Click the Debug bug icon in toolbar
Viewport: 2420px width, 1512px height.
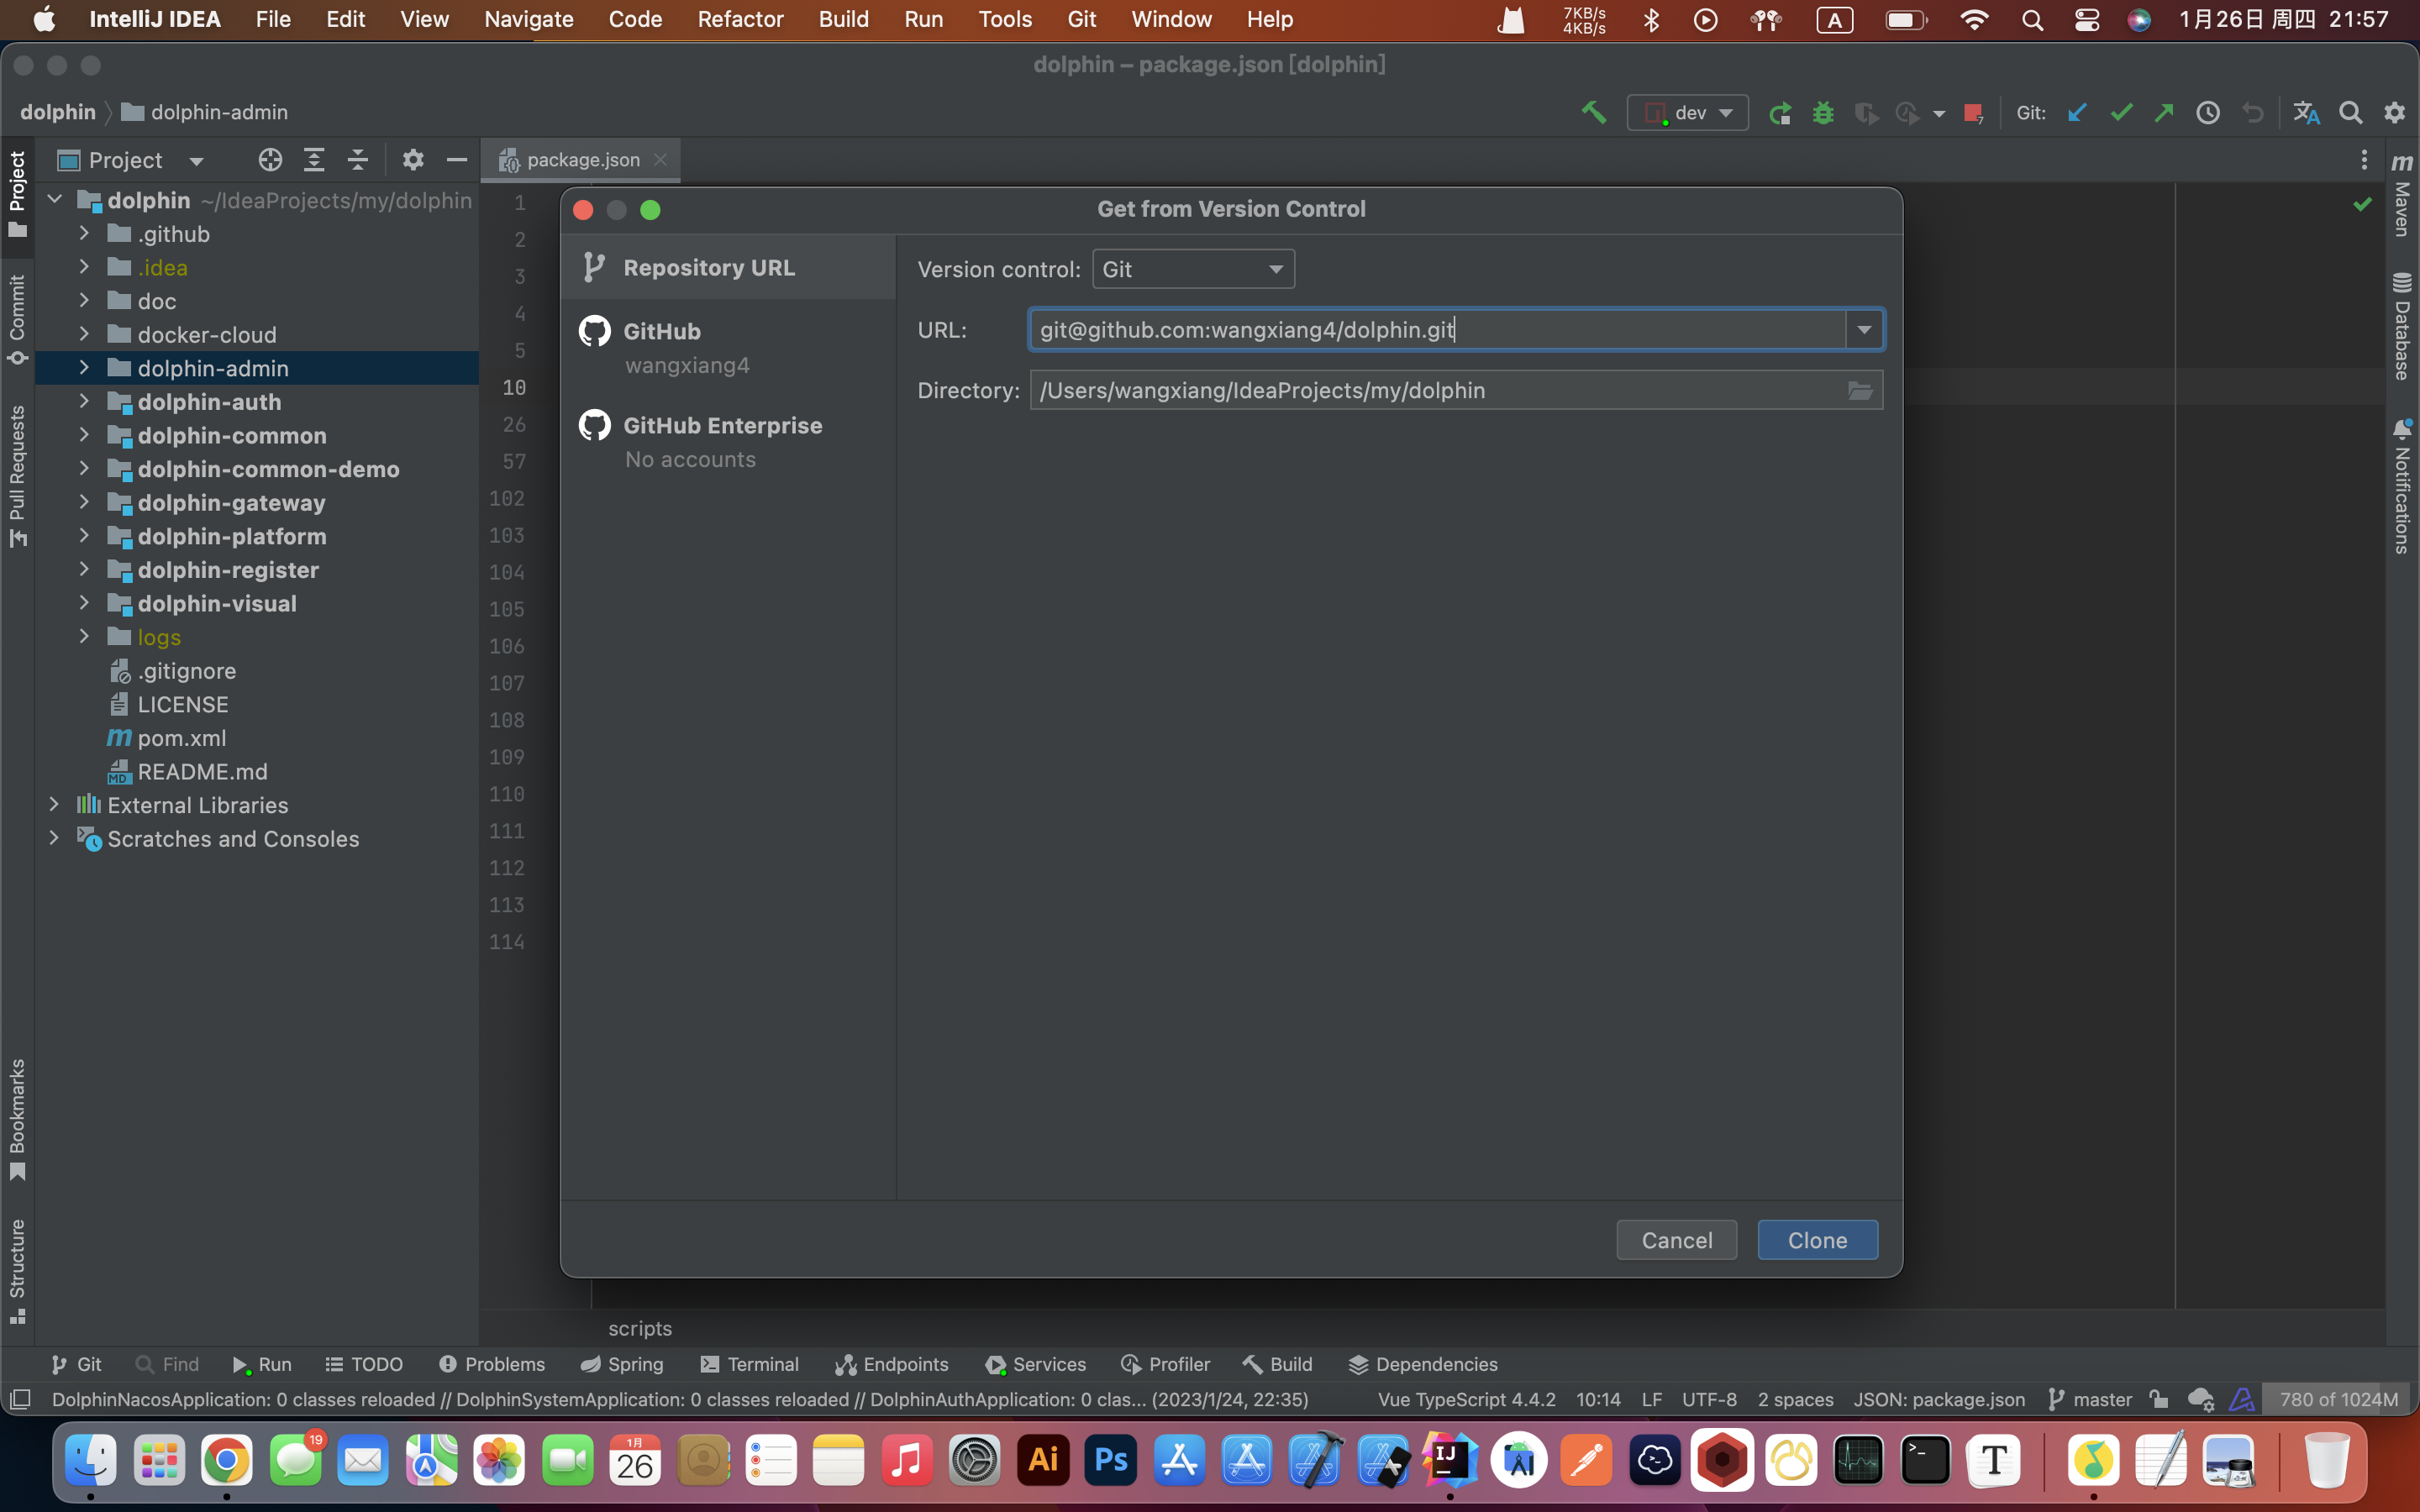coord(1823,113)
